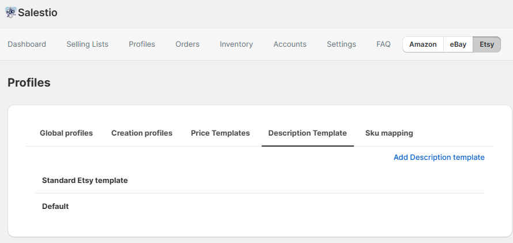Select the Etsy marketplace button
The width and height of the screenshot is (513, 243).
click(x=486, y=44)
